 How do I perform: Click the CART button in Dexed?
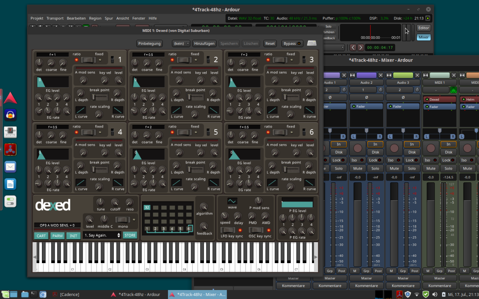(x=41, y=236)
